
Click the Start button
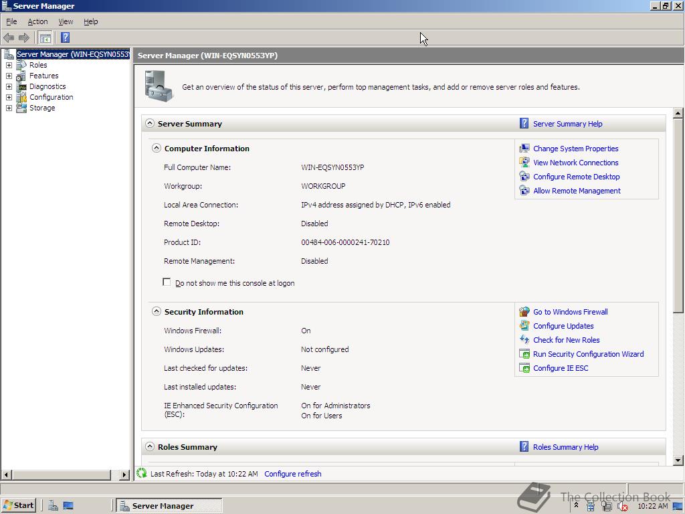pyautogui.click(x=18, y=505)
